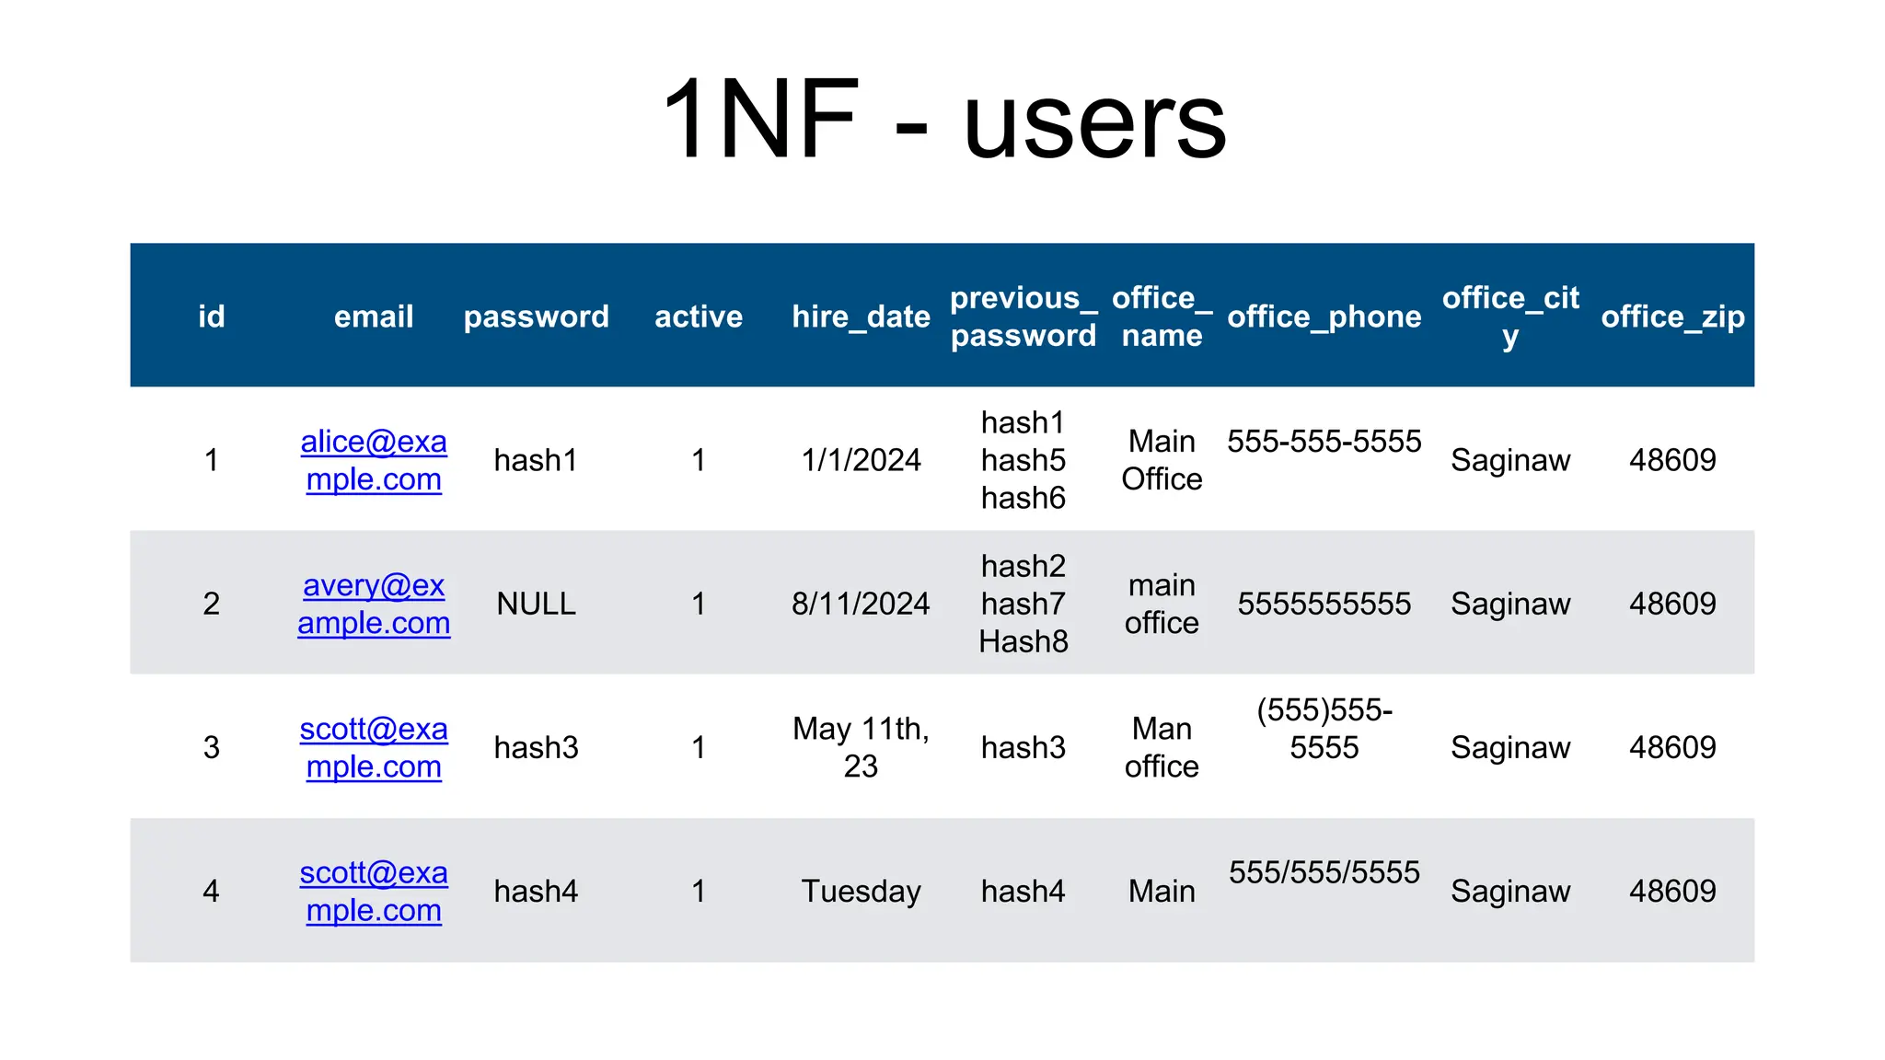The image size is (1885, 1060).
Task: Select the 'hash2 hash7 Hash8' cell
Action: [x=1023, y=604]
